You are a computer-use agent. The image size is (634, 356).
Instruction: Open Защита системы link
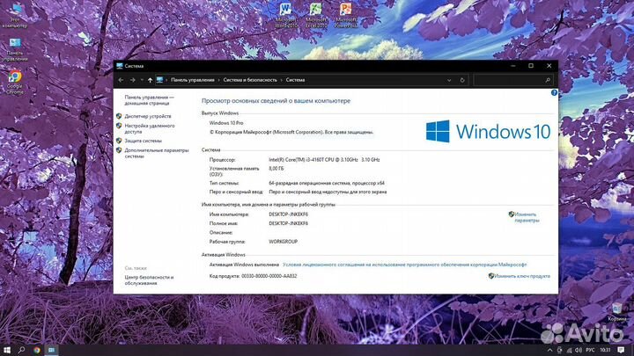click(x=143, y=141)
